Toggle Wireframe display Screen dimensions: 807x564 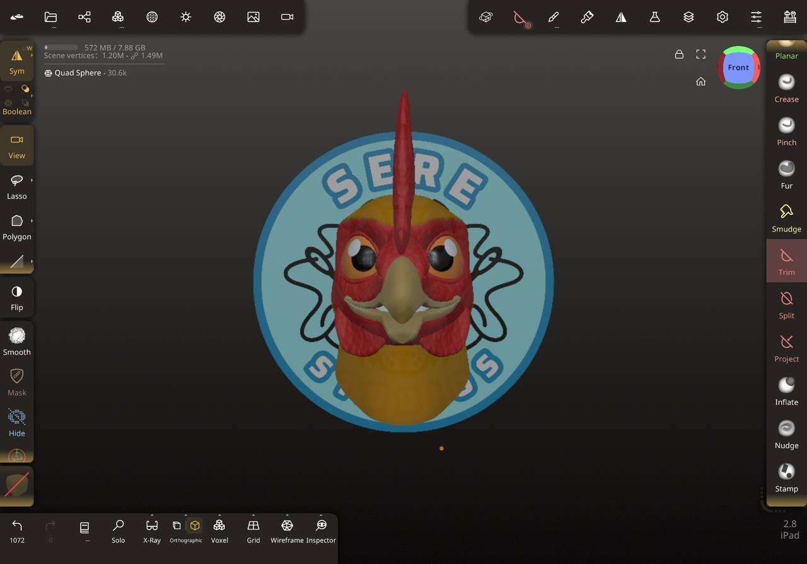tap(287, 530)
